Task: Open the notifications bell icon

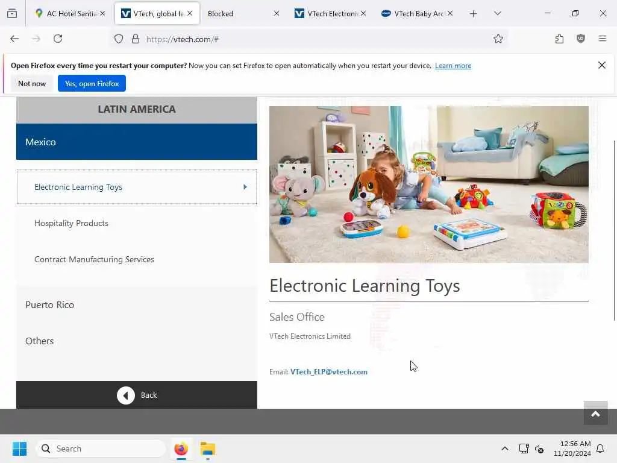Action: 600,449
